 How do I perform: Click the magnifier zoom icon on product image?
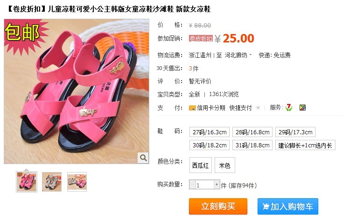pos(143,158)
